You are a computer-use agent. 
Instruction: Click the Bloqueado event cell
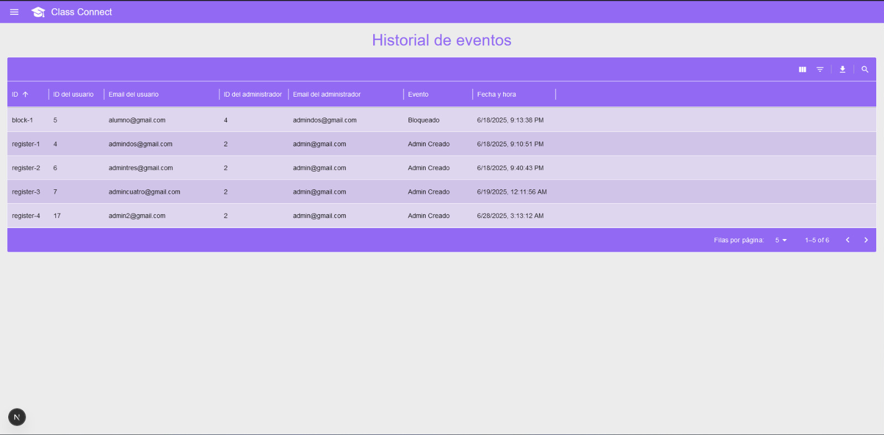click(423, 120)
